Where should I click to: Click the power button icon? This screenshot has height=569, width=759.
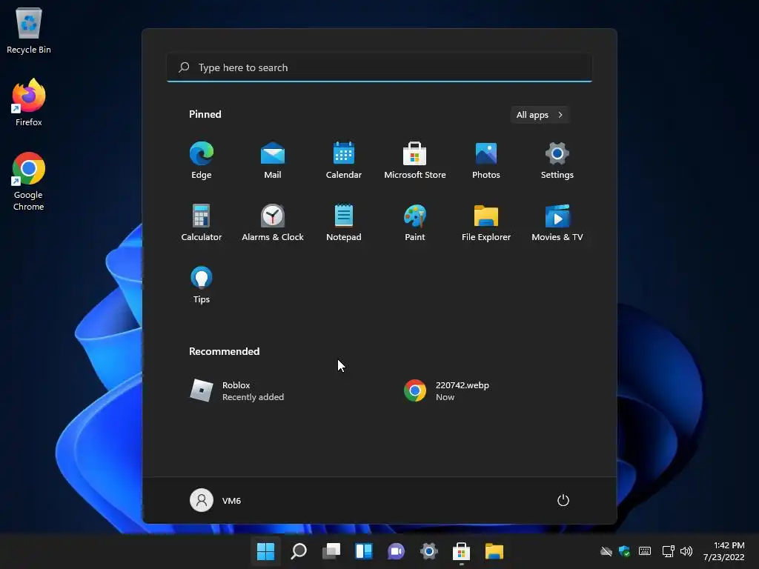click(563, 500)
